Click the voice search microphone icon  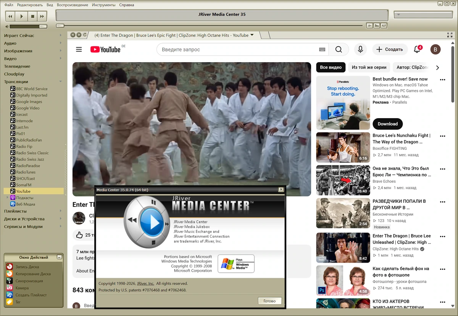360,50
